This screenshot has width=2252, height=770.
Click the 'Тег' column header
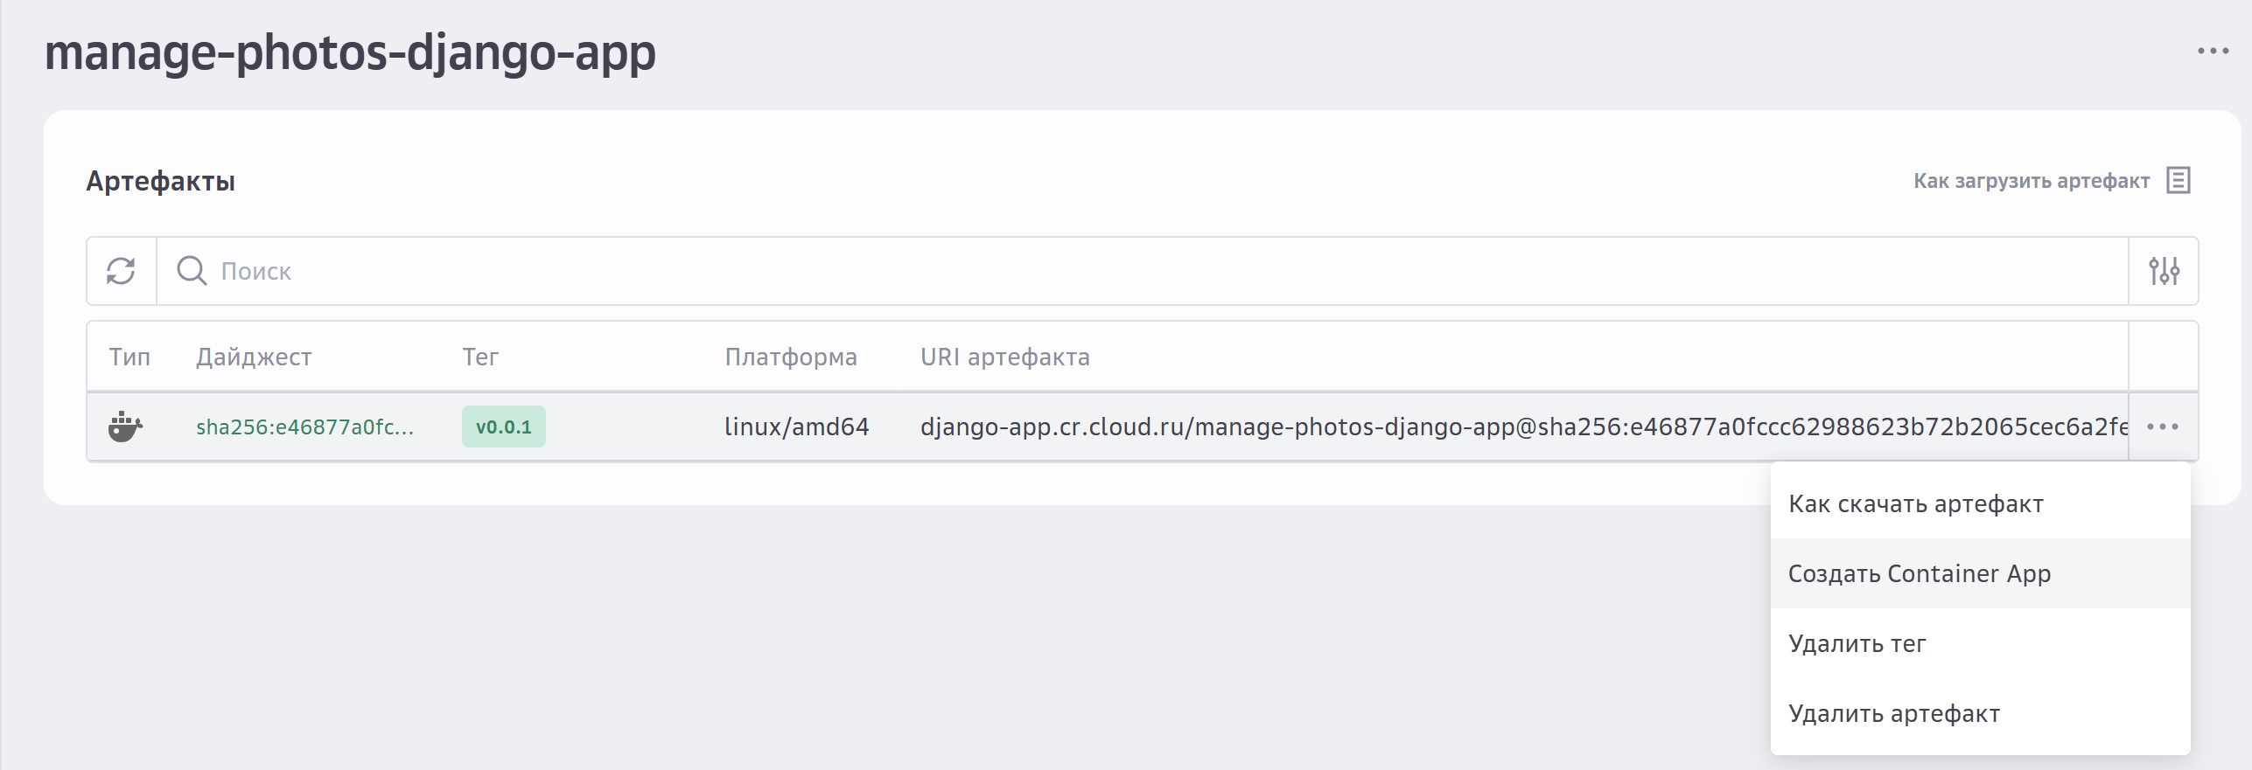[x=480, y=357]
